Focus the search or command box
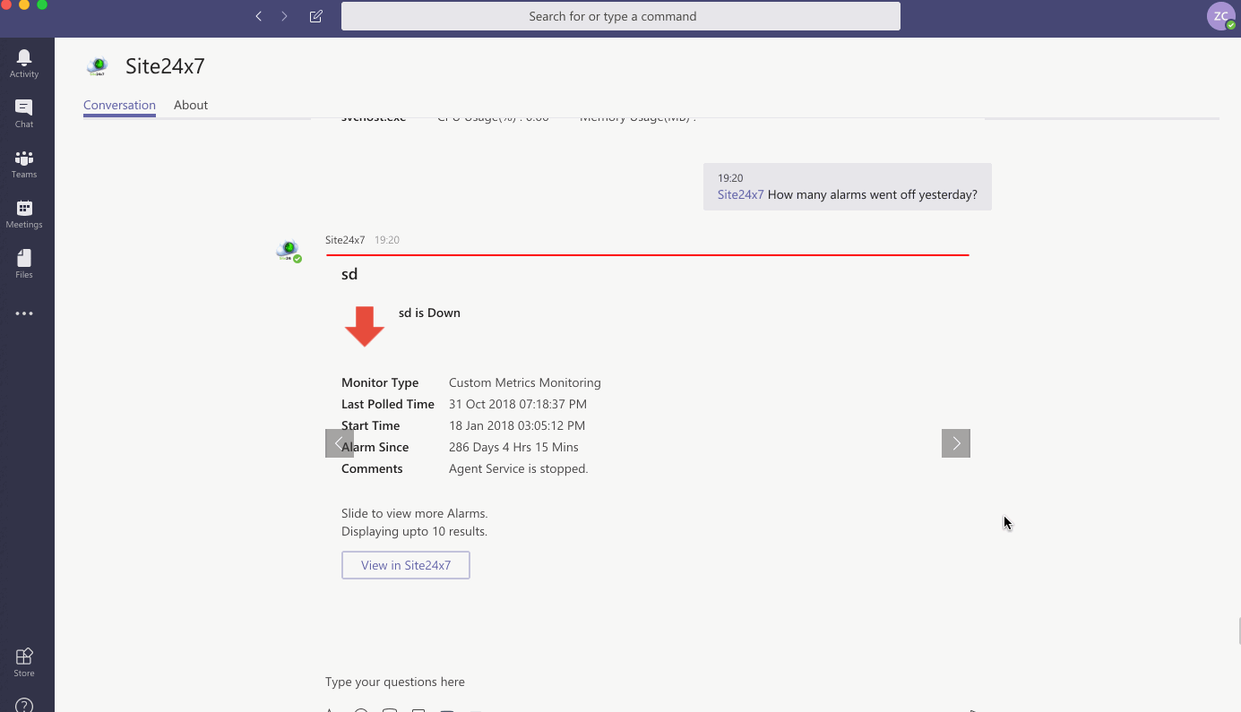The height and width of the screenshot is (712, 1241). pyautogui.click(x=621, y=16)
